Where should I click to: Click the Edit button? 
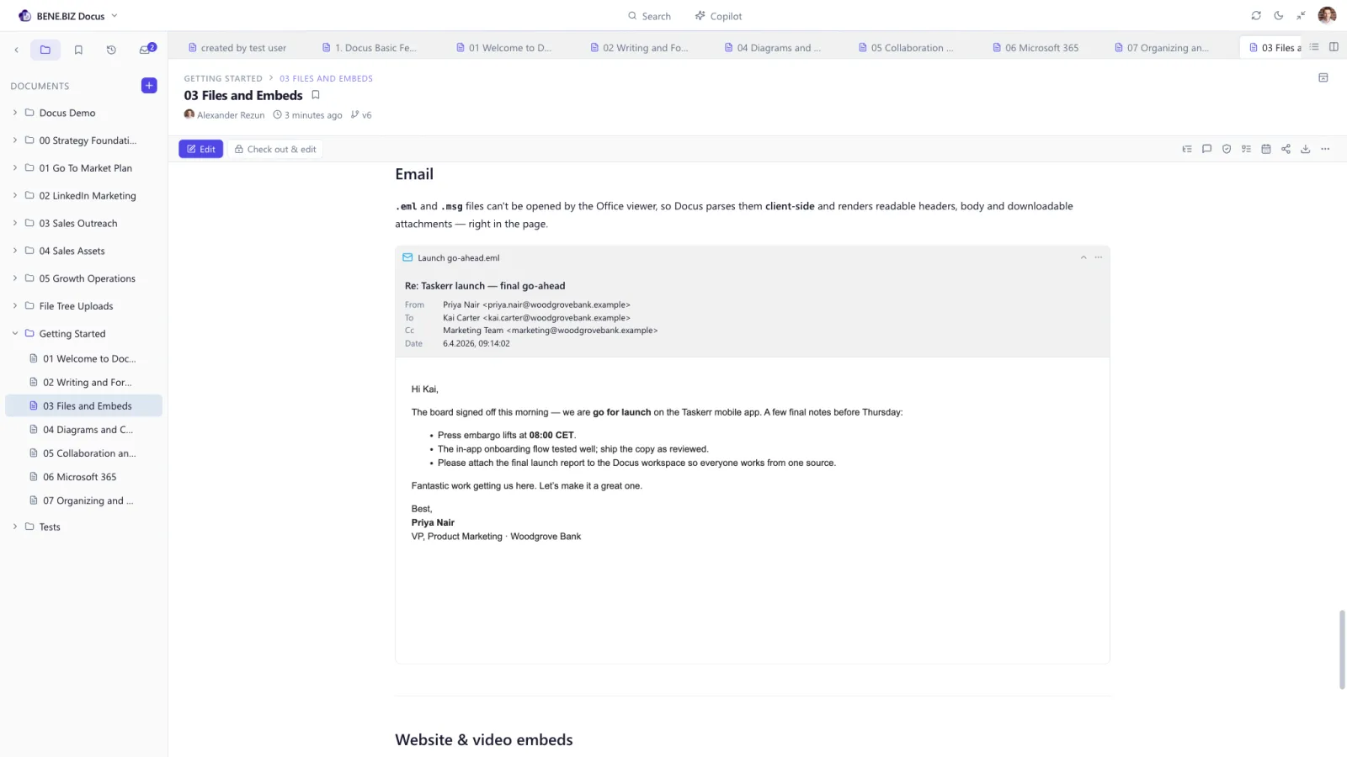(201, 149)
